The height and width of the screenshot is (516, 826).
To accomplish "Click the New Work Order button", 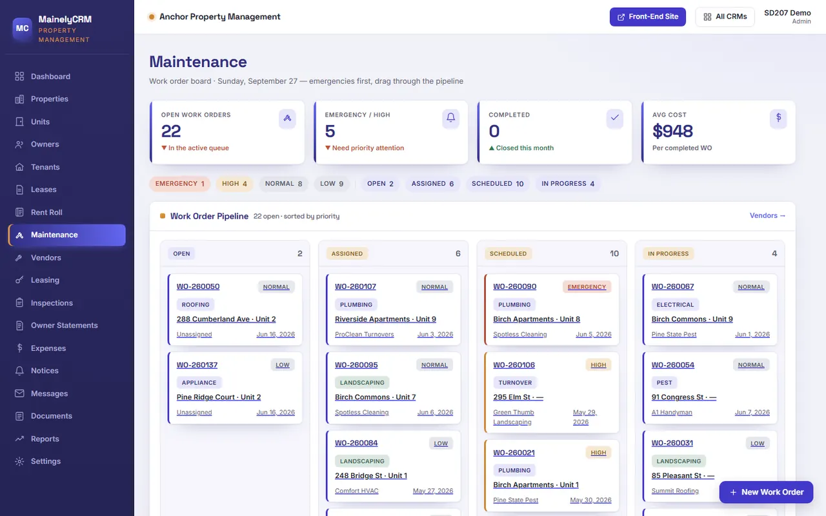I will 766,492.
